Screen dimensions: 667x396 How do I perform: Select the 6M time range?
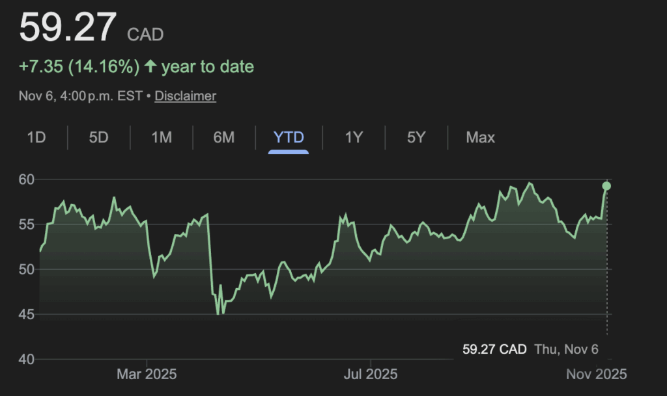[223, 137]
